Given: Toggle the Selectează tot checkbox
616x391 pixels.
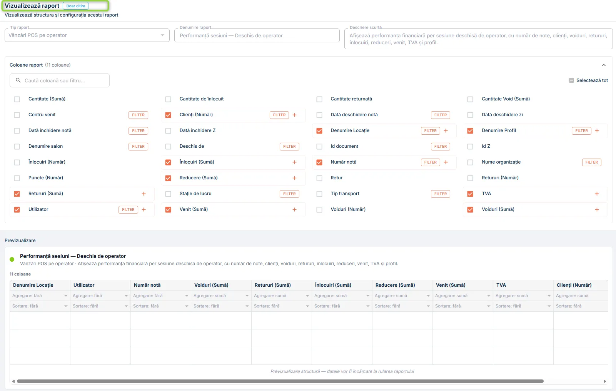Looking at the screenshot, I should tap(571, 80).
